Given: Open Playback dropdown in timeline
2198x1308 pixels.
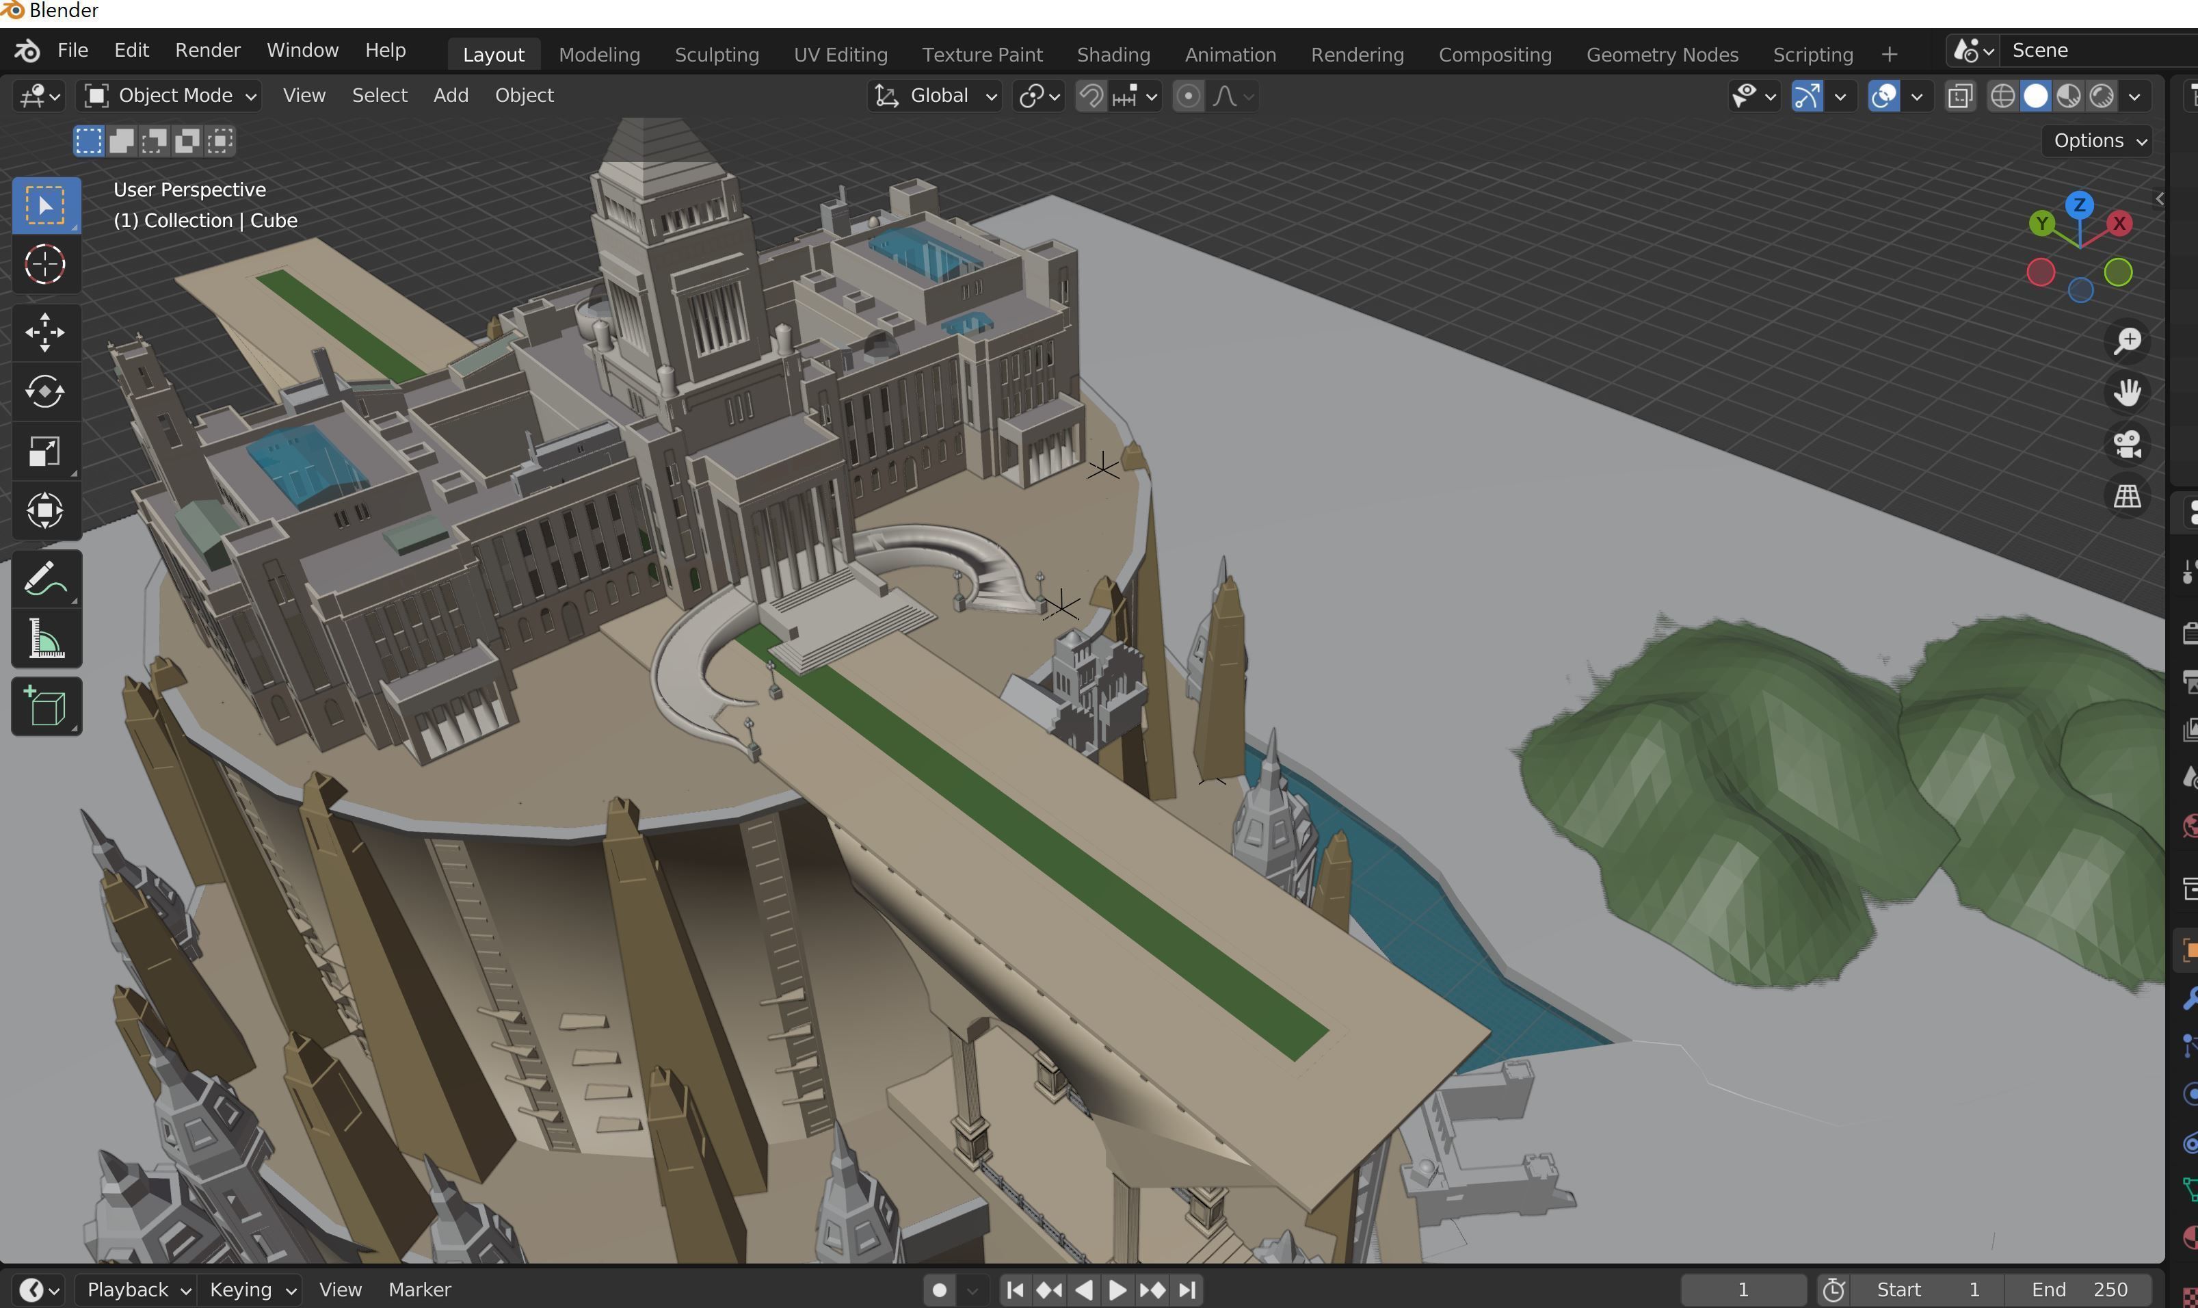Looking at the screenshot, I should pos(137,1290).
